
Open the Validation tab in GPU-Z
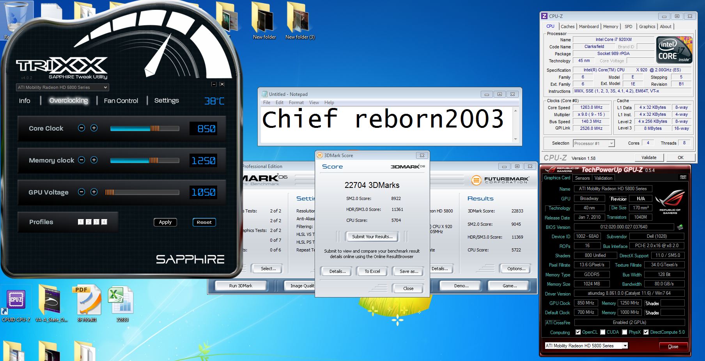[x=603, y=178]
